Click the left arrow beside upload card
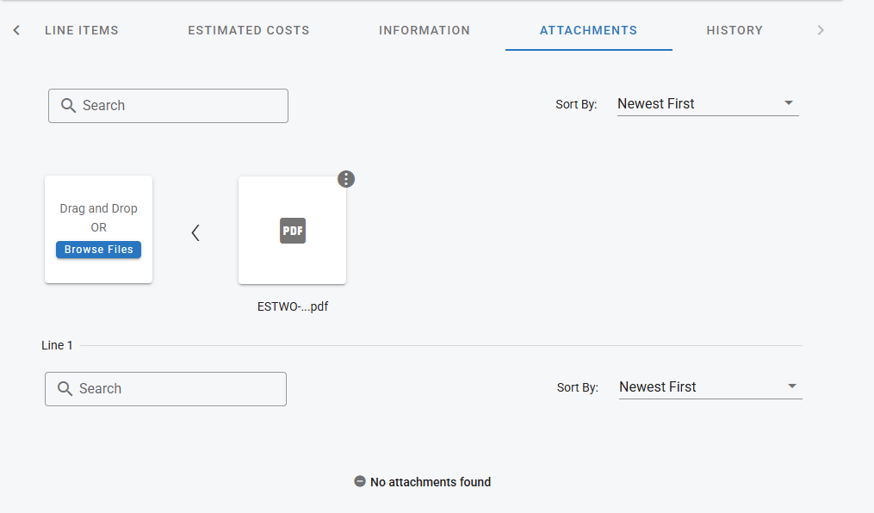This screenshot has height=513, width=874. point(195,232)
